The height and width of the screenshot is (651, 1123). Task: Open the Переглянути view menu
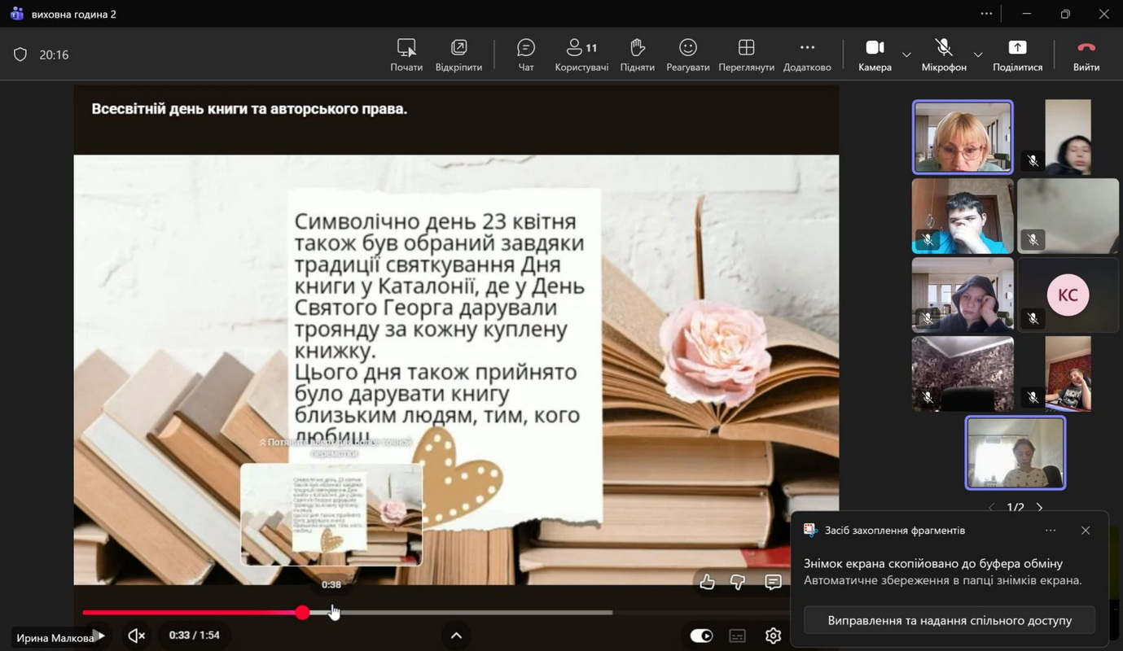(x=746, y=55)
